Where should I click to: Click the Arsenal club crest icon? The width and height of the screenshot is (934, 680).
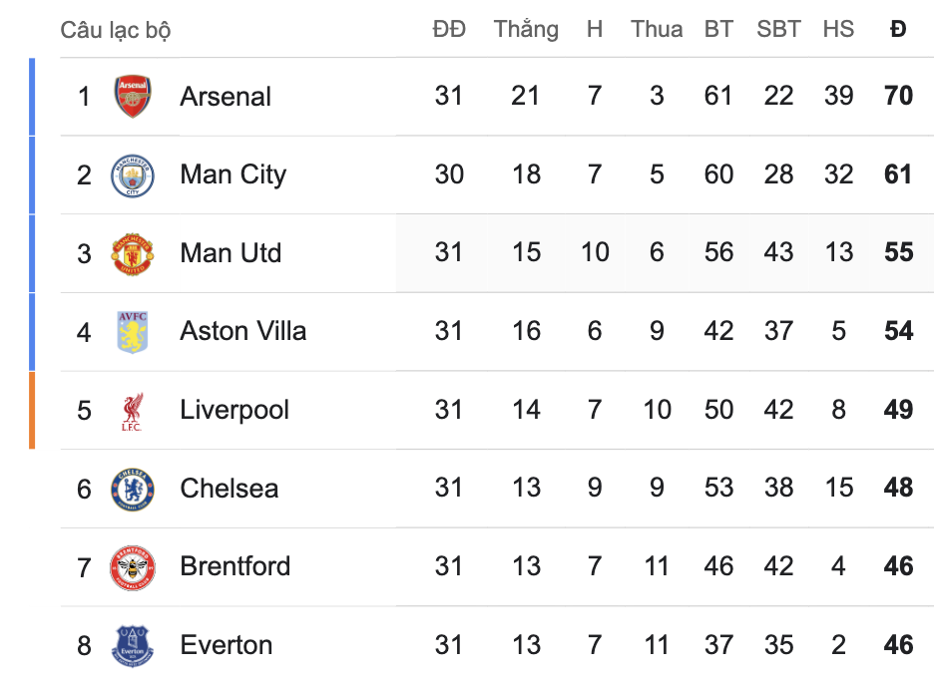pos(132,97)
